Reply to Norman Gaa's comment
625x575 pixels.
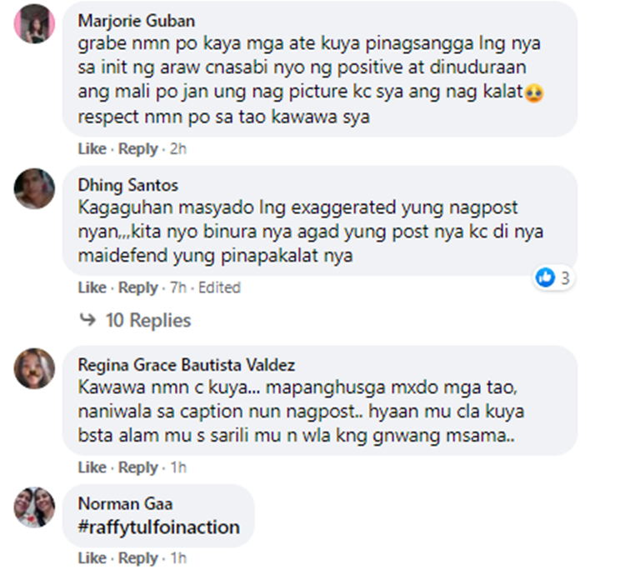[137, 557]
